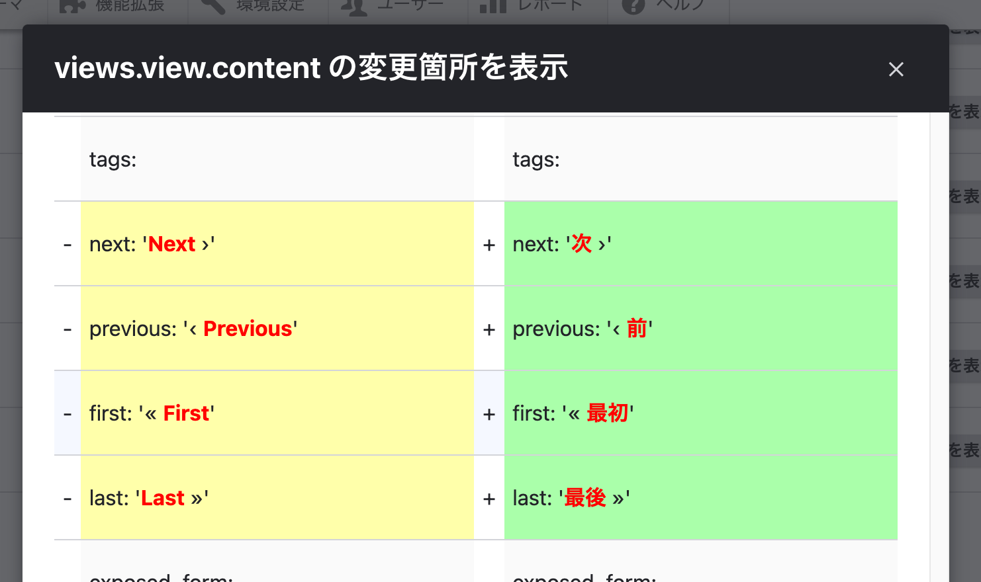Select the removed line last: 'Last »'
Image resolution: width=981 pixels, height=582 pixels.
click(x=277, y=498)
